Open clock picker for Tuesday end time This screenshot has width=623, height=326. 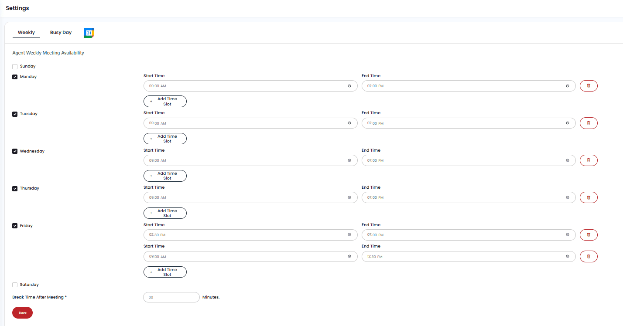click(568, 123)
